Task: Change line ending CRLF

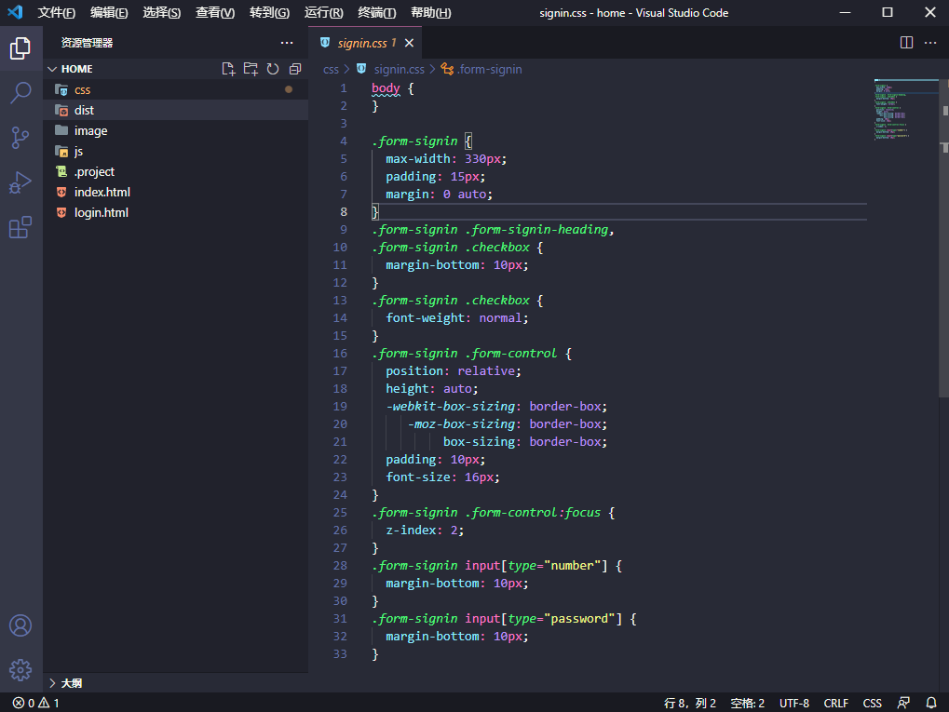Action: 835,703
